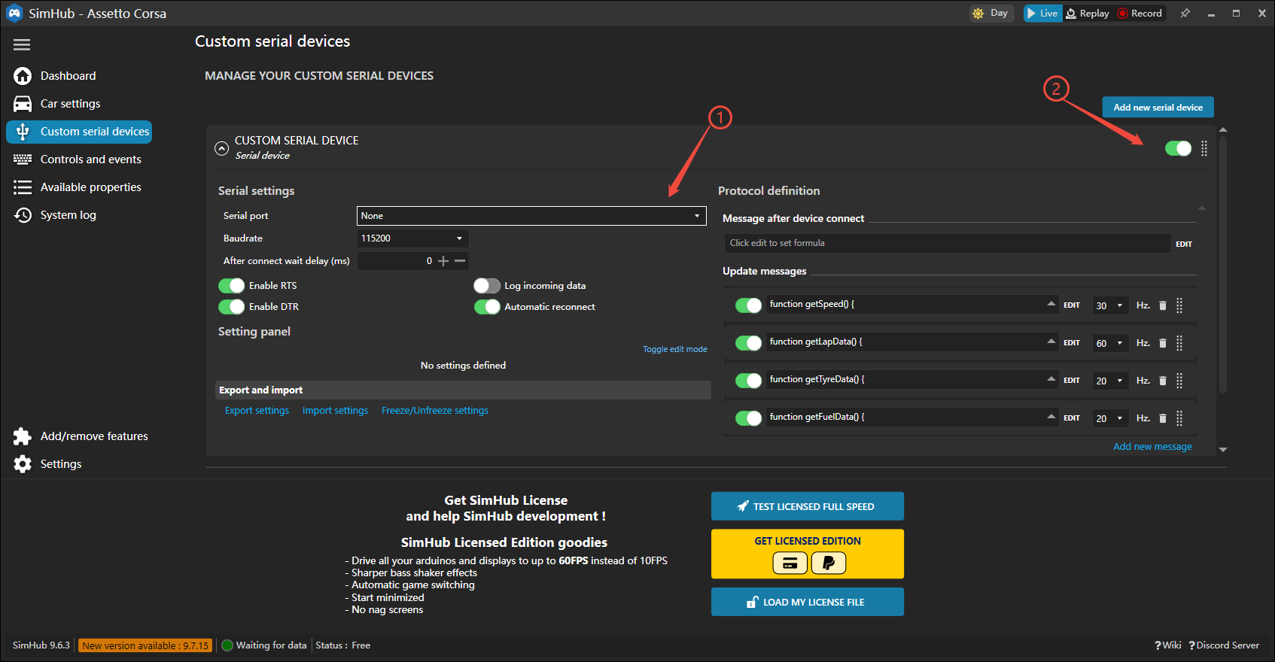Click the pin window icon in title bar

pos(1185,14)
